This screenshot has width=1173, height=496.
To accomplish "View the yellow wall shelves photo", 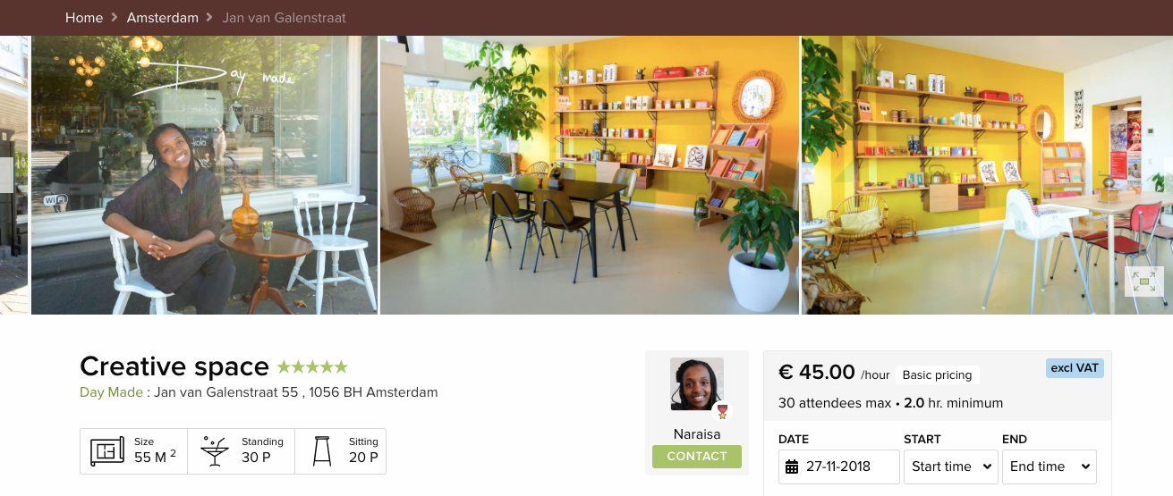I will [590, 175].
